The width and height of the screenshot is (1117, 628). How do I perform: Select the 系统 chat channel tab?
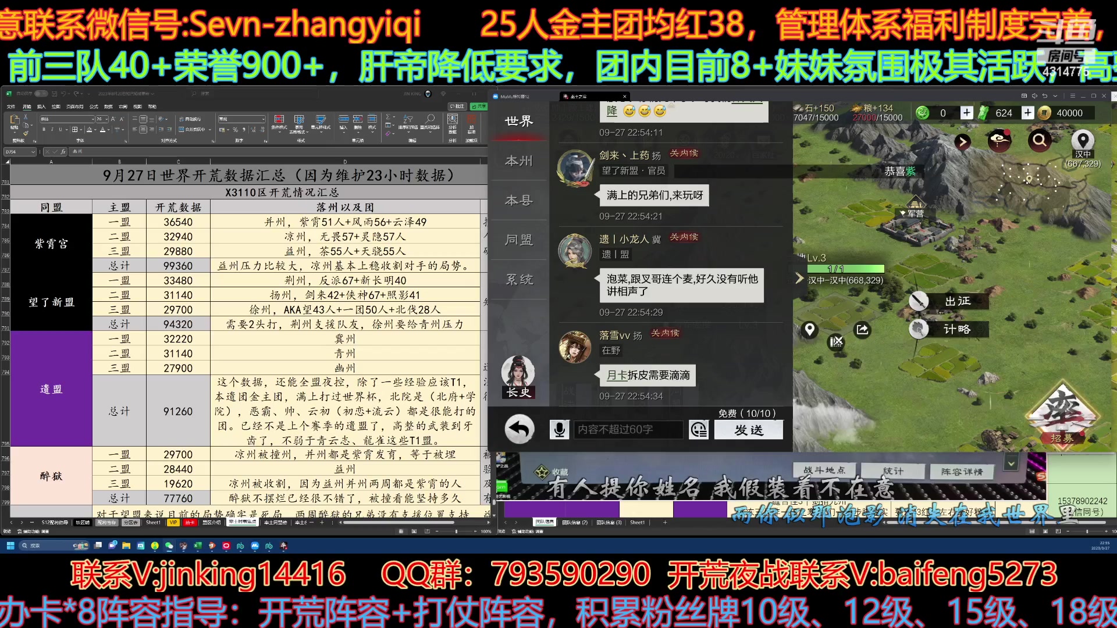(x=518, y=280)
